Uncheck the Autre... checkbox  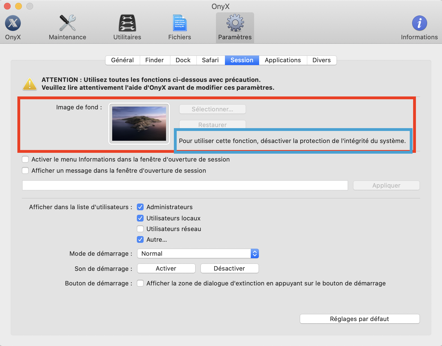[x=140, y=240]
